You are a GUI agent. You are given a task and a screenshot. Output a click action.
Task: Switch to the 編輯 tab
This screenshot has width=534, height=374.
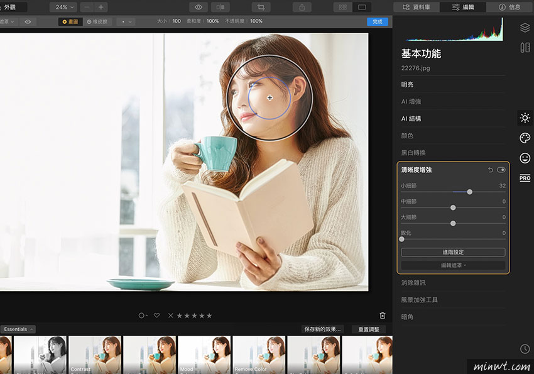[463, 7]
